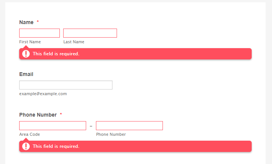
Task: Select the Area Code input box
Action: point(53,126)
